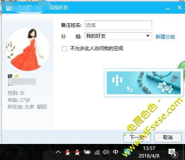185x160 pixels.
Task: Open the Wi-Fi network tray icon
Action: tap(97, 152)
